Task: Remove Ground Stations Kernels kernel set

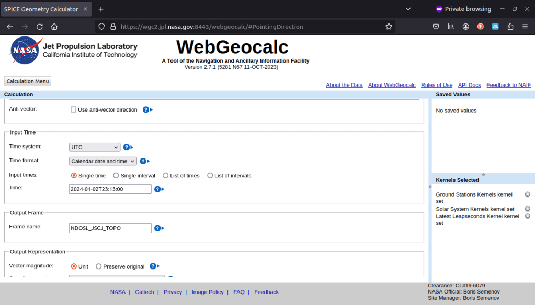Action: (527, 194)
